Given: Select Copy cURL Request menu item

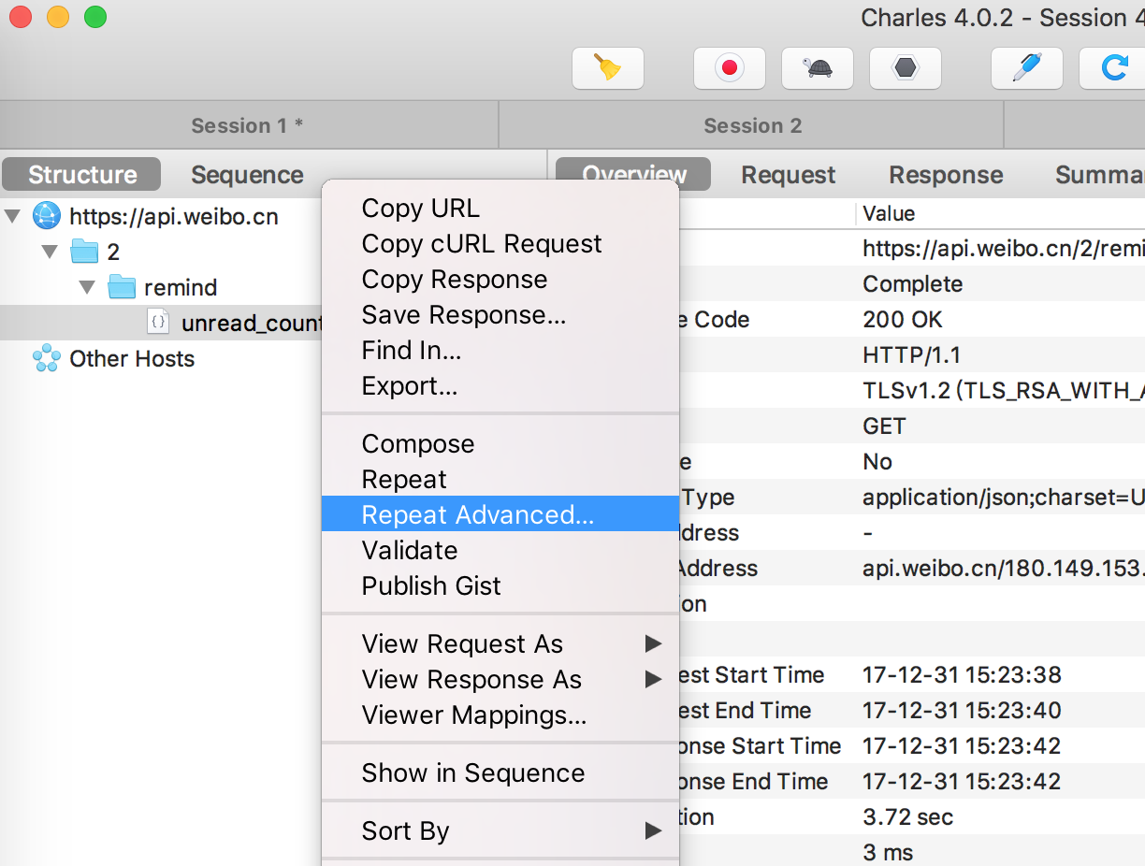Looking at the screenshot, I should click(482, 244).
